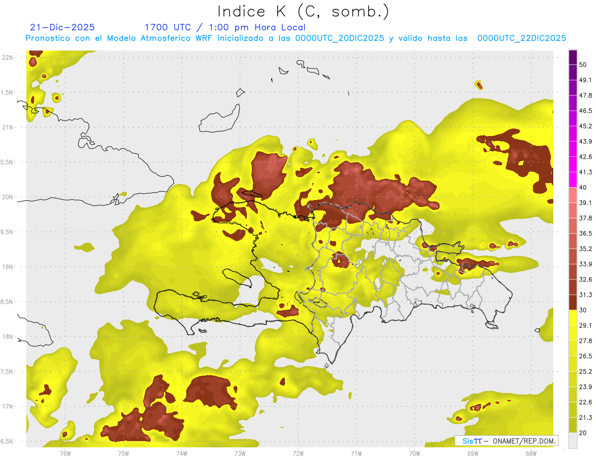Click the dark purple colorbar swatch above 50

pos(573,57)
